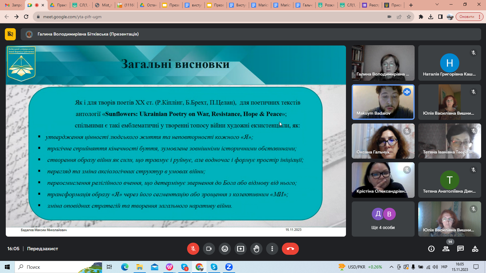Screen dimensions: 486x273
Task: Raise hand in the meeting
Action: pyautogui.click(x=256, y=249)
